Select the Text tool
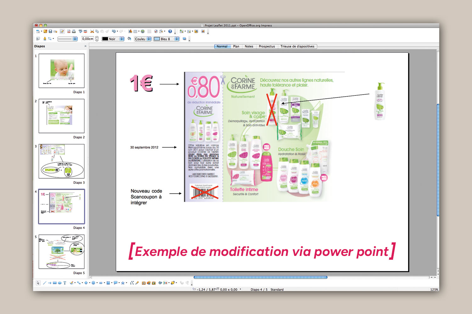Image resolution: width=472 pixels, height=314 pixels. point(65,283)
